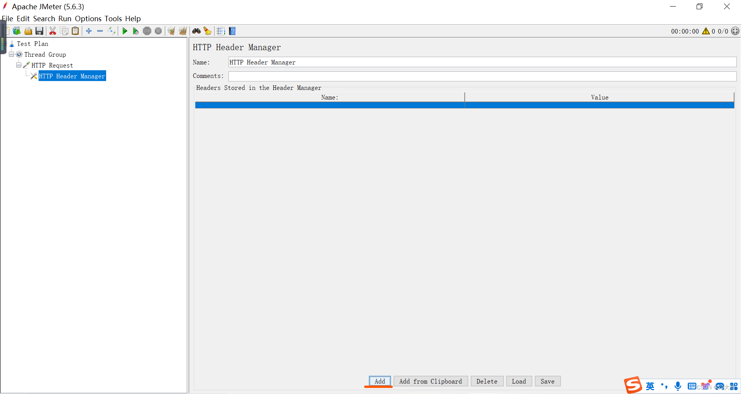The image size is (741, 394).
Task: Click the Toggle enable/disable icon
Action: point(112,31)
